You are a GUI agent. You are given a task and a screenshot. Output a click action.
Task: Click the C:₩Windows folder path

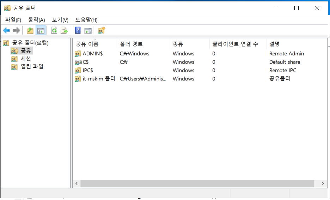click(x=134, y=54)
